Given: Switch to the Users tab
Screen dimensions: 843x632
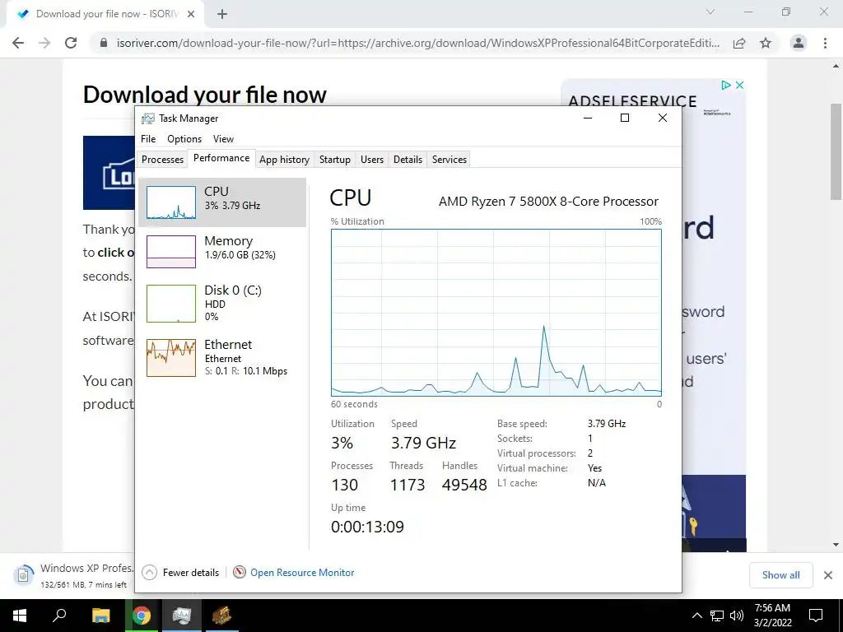Looking at the screenshot, I should click(x=372, y=160).
